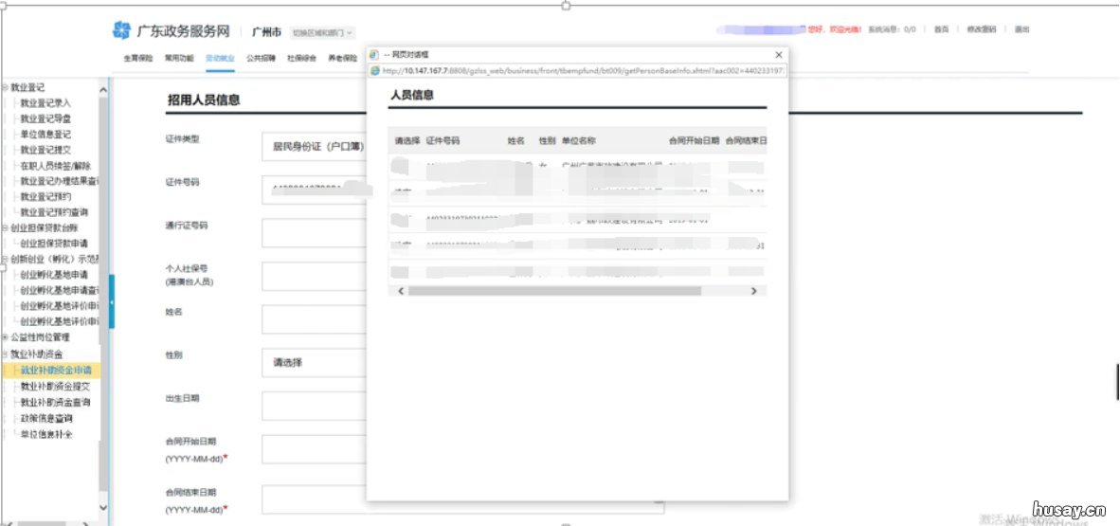Image resolution: width=1120 pixels, height=526 pixels.
Task: Collapse the 就业登记 tree node
Action: pos(5,87)
